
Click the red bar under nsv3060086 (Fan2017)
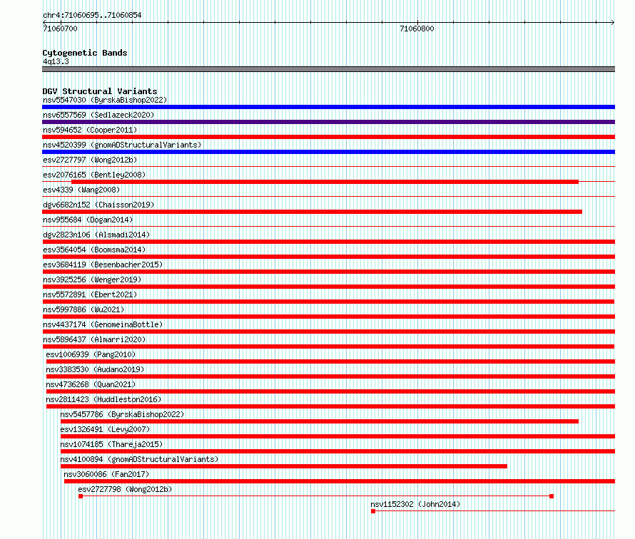[x=340, y=481]
